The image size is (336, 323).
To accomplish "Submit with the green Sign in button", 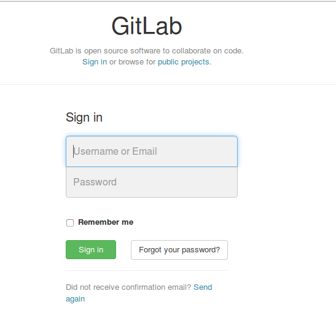I will point(91,249).
